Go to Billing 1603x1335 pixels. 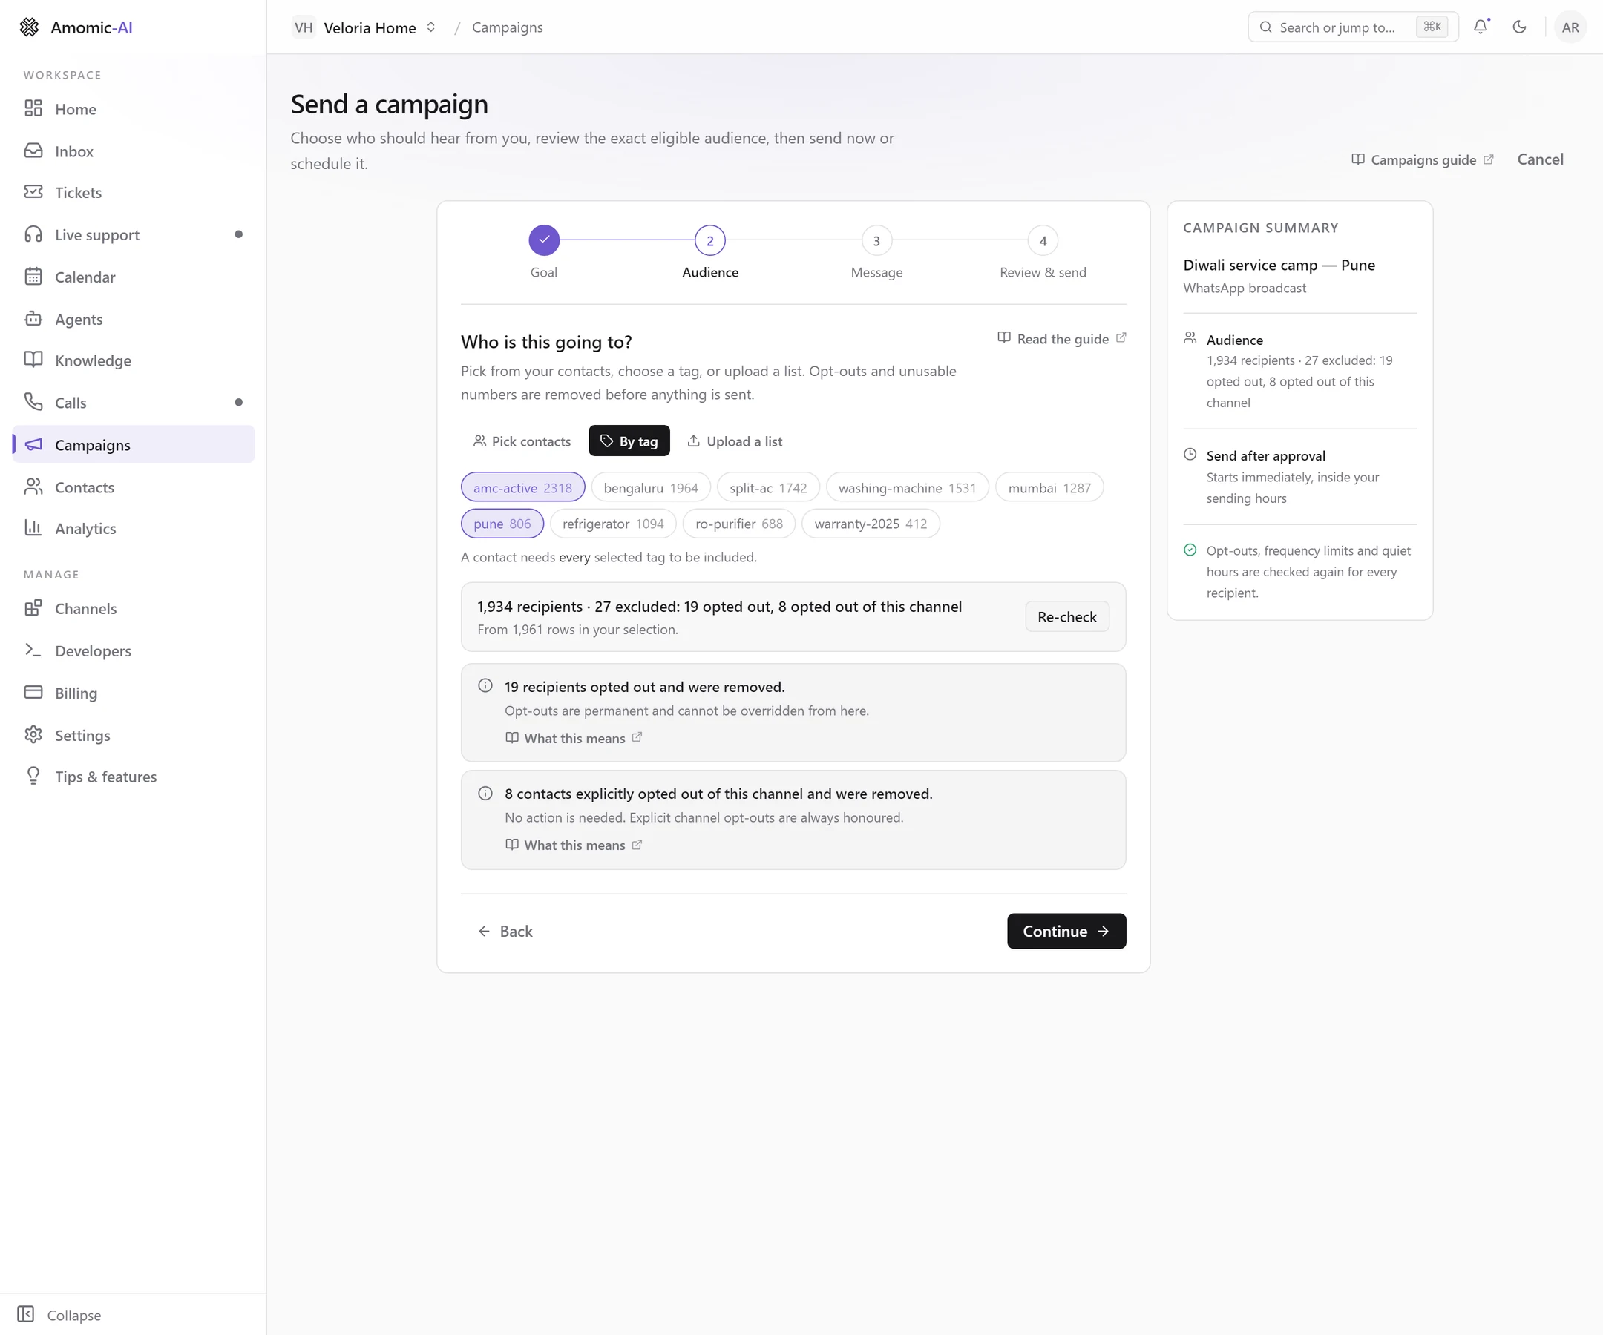(134, 693)
